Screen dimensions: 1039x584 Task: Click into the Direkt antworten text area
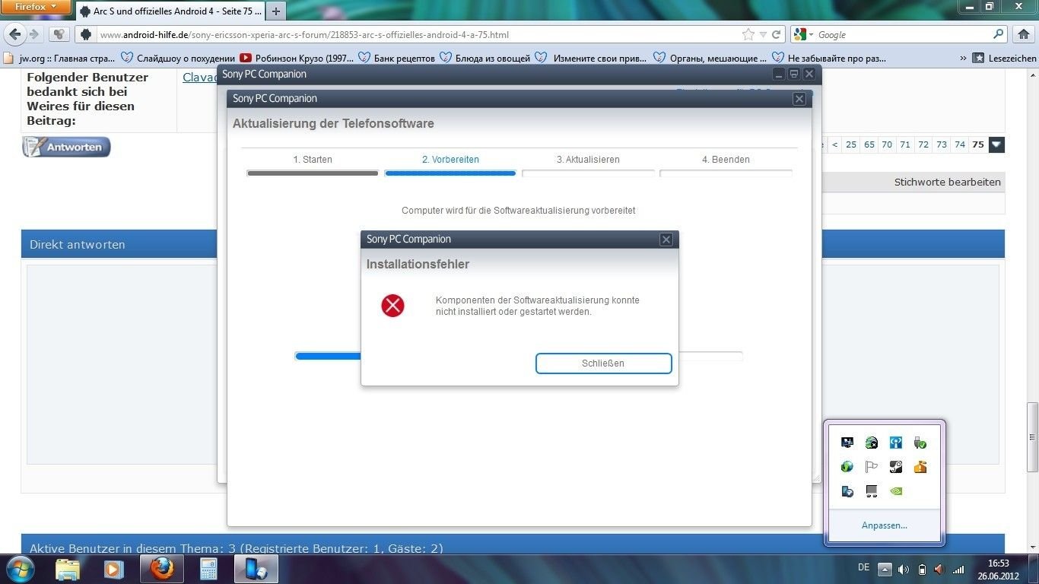pos(122,363)
